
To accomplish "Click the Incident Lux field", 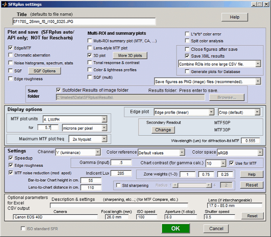I will 121,173.
